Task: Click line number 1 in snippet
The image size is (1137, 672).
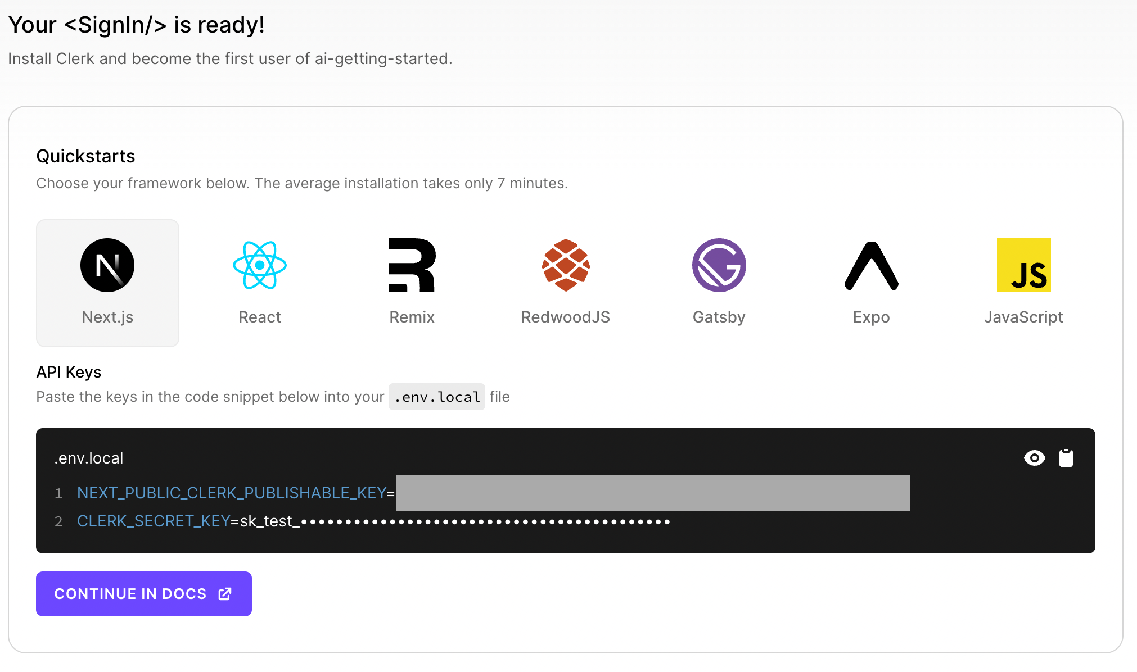Action: click(x=58, y=493)
